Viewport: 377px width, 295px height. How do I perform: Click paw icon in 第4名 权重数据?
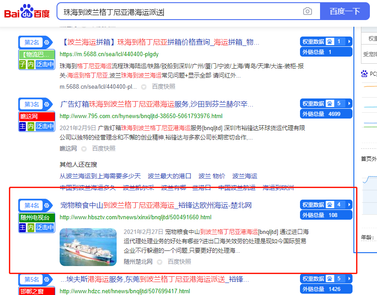point(330,205)
